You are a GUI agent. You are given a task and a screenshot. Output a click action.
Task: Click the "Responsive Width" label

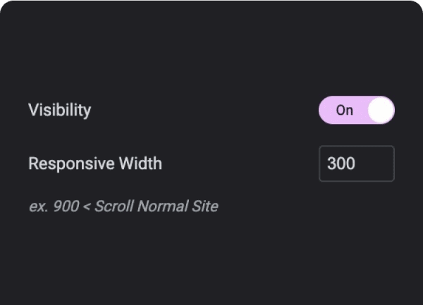(x=95, y=163)
